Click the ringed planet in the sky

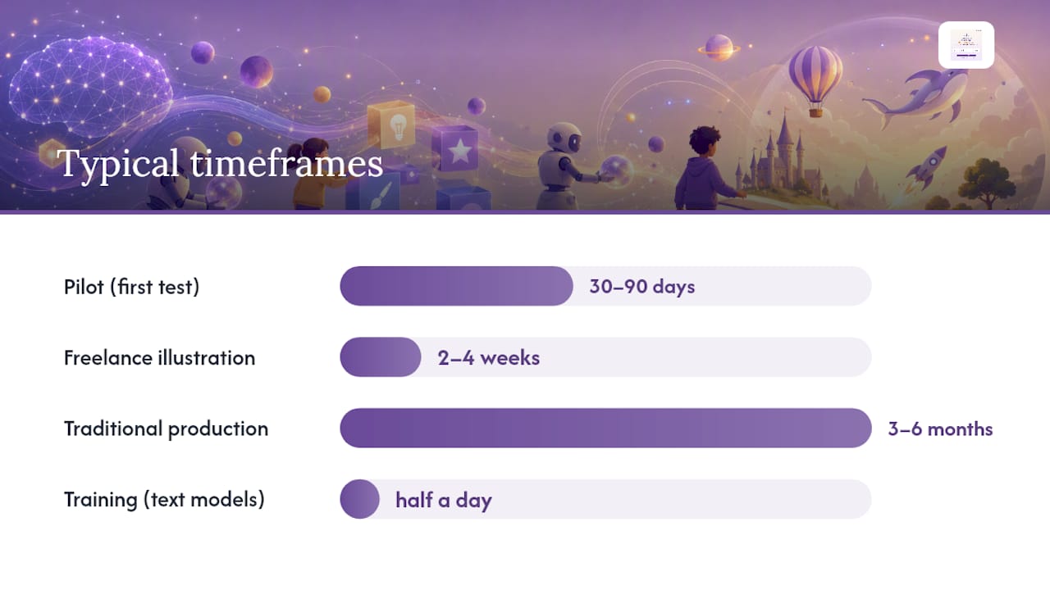tap(719, 48)
